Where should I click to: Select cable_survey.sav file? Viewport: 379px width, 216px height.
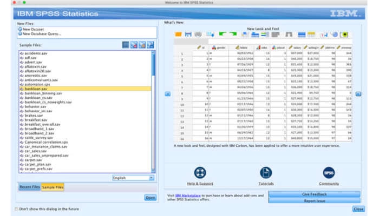tap(85, 138)
